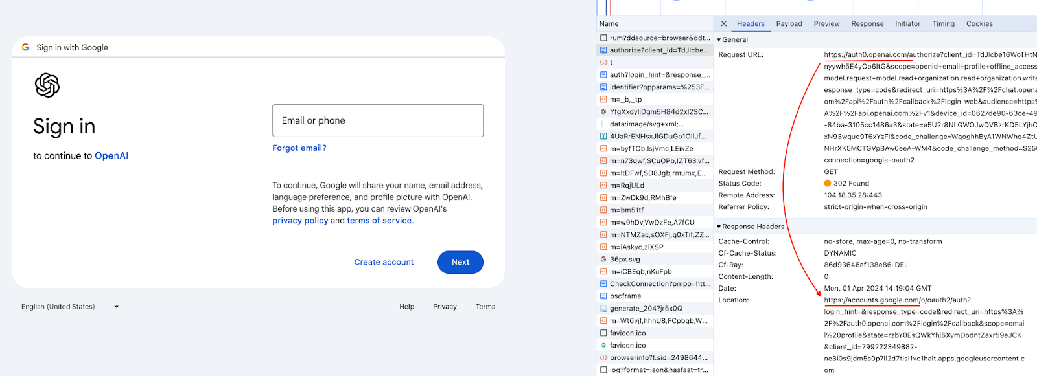1037x376 pixels.
Task: Click the Forgot email? link
Action: (299, 148)
